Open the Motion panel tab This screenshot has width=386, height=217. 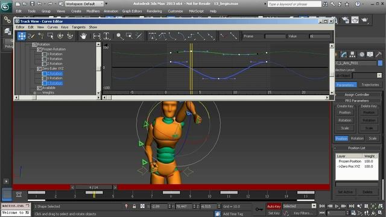[361, 54]
